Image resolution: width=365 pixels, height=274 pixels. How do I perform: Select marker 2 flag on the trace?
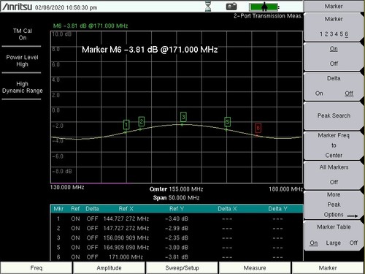pos(142,121)
